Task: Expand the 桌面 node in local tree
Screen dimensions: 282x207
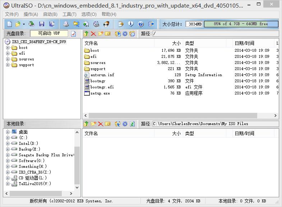Action: coord(8,132)
